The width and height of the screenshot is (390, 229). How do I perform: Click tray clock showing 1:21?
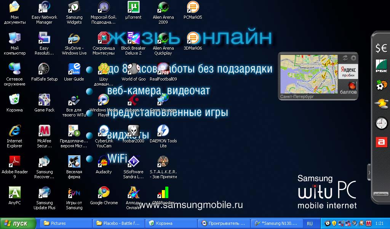379,223
